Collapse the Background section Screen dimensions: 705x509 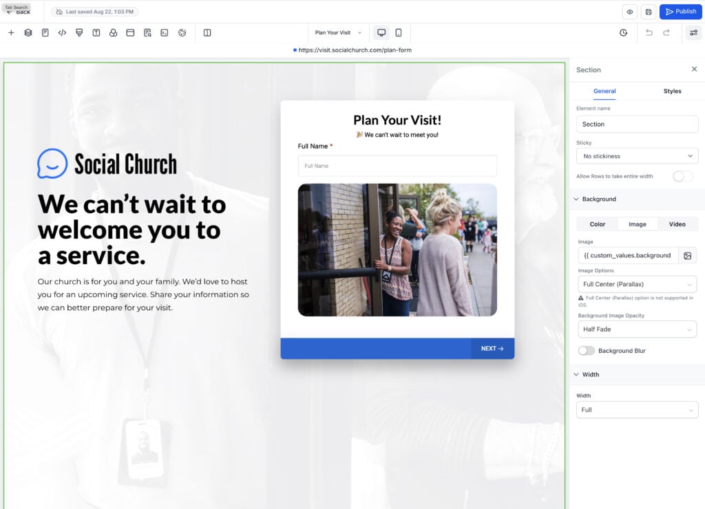click(x=576, y=199)
